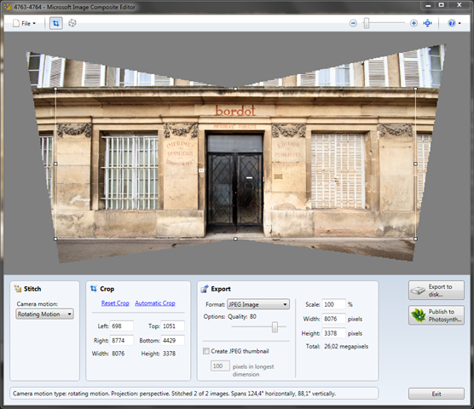Click the application icon in title bar
The width and height of the screenshot is (474, 409).
point(8,7)
